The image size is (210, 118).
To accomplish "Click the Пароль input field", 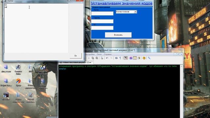I will click(102, 21).
